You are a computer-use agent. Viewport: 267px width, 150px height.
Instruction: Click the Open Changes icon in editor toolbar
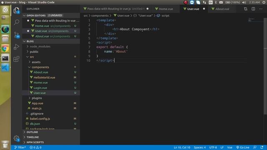pyautogui.click(x=246, y=9)
